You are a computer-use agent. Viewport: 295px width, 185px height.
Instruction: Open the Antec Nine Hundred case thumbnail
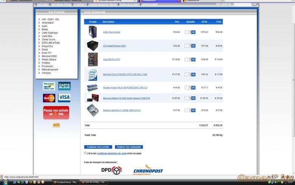pyautogui.click(x=93, y=32)
